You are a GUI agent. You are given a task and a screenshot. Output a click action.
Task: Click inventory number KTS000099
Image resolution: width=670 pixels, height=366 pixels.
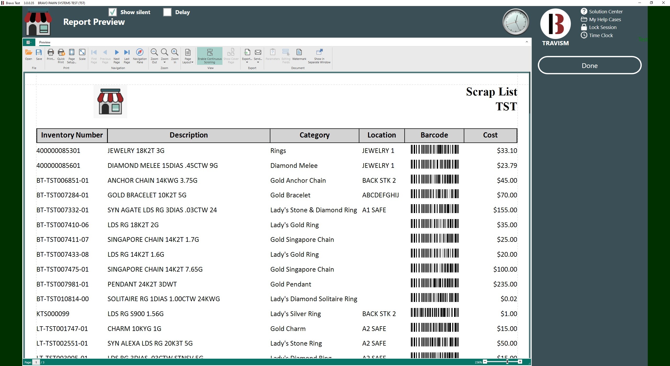coord(53,314)
